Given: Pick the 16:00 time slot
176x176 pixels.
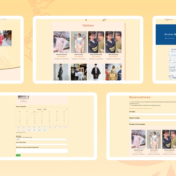Looking at the screenshot, I should coord(39,130).
